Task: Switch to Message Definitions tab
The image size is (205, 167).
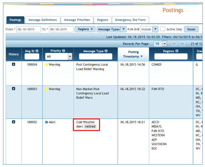Action: coord(43,20)
